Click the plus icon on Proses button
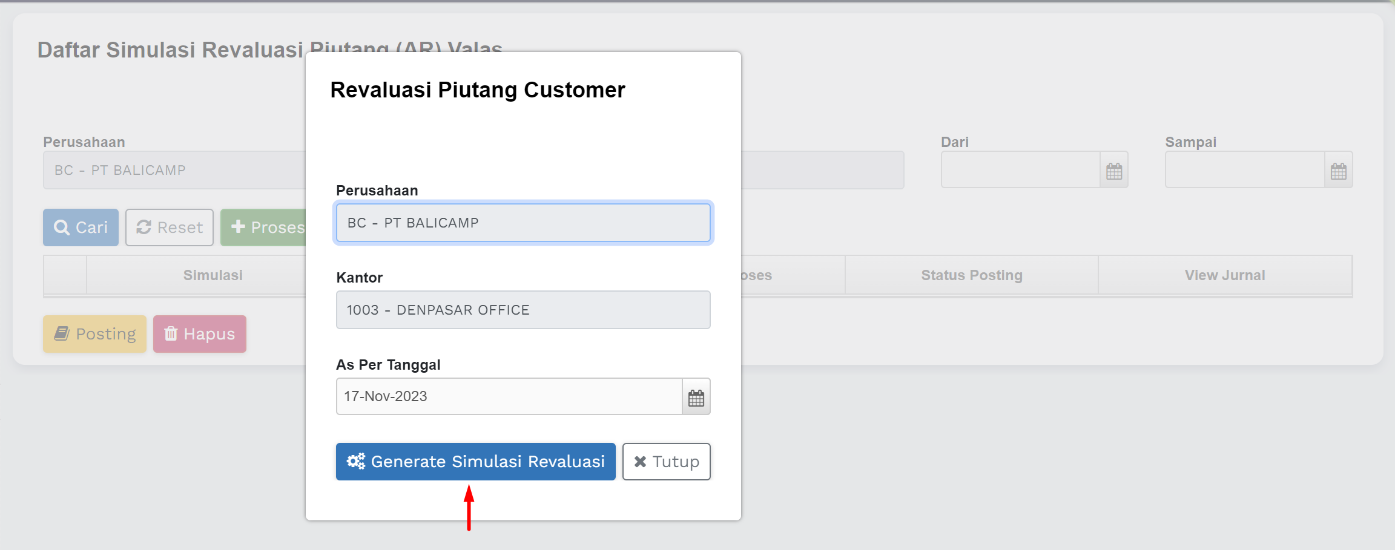Screen dimensions: 1395x550 click(239, 228)
